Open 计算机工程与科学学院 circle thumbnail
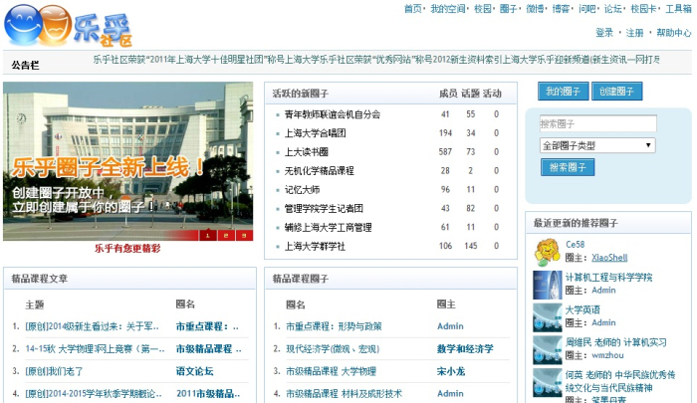 point(548,285)
